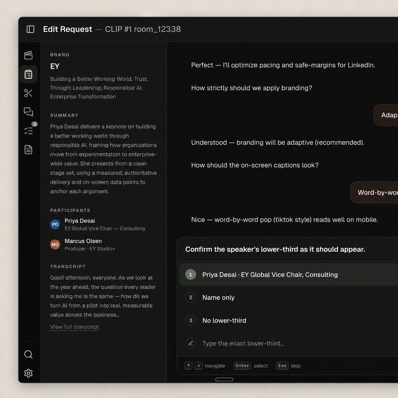This screenshot has height=398, width=398.
Task: Open the clapperboard clips icon
Action: click(x=29, y=55)
